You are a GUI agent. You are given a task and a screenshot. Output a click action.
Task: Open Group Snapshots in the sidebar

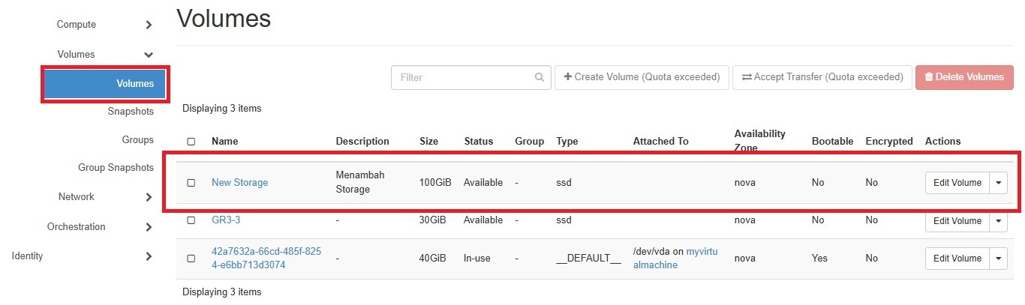(116, 168)
